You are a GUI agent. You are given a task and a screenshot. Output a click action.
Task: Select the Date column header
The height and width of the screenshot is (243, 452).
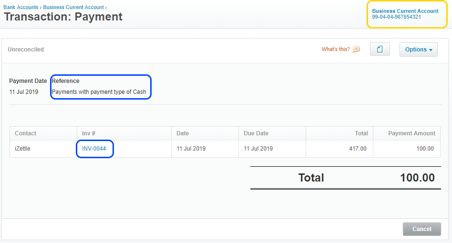[x=183, y=133]
